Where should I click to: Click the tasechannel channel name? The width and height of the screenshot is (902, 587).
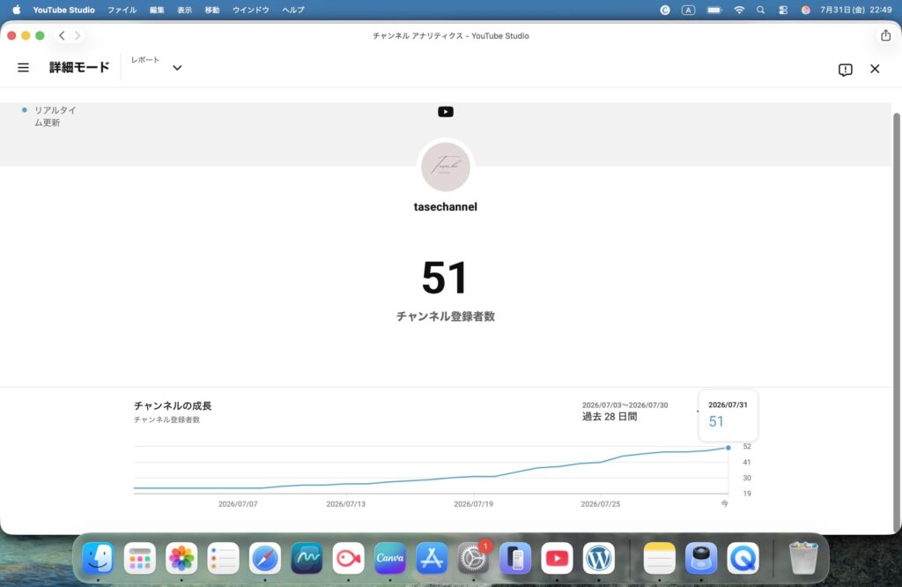pyautogui.click(x=445, y=206)
